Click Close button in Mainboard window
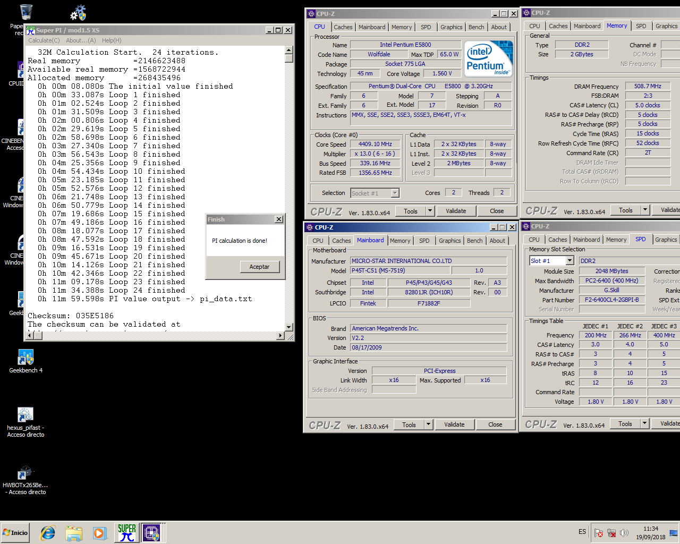The height and width of the screenshot is (544, 680). point(495,424)
